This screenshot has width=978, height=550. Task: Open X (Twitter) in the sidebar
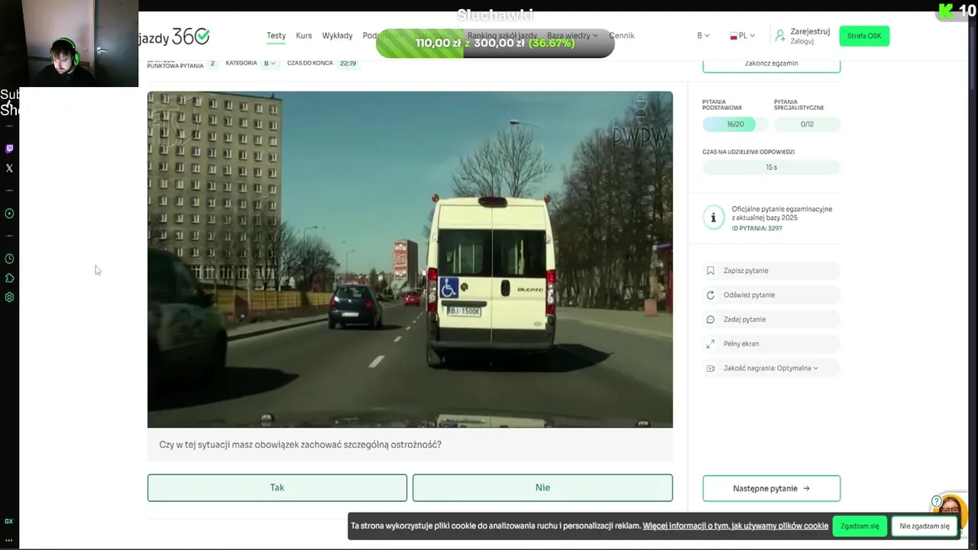(x=9, y=168)
